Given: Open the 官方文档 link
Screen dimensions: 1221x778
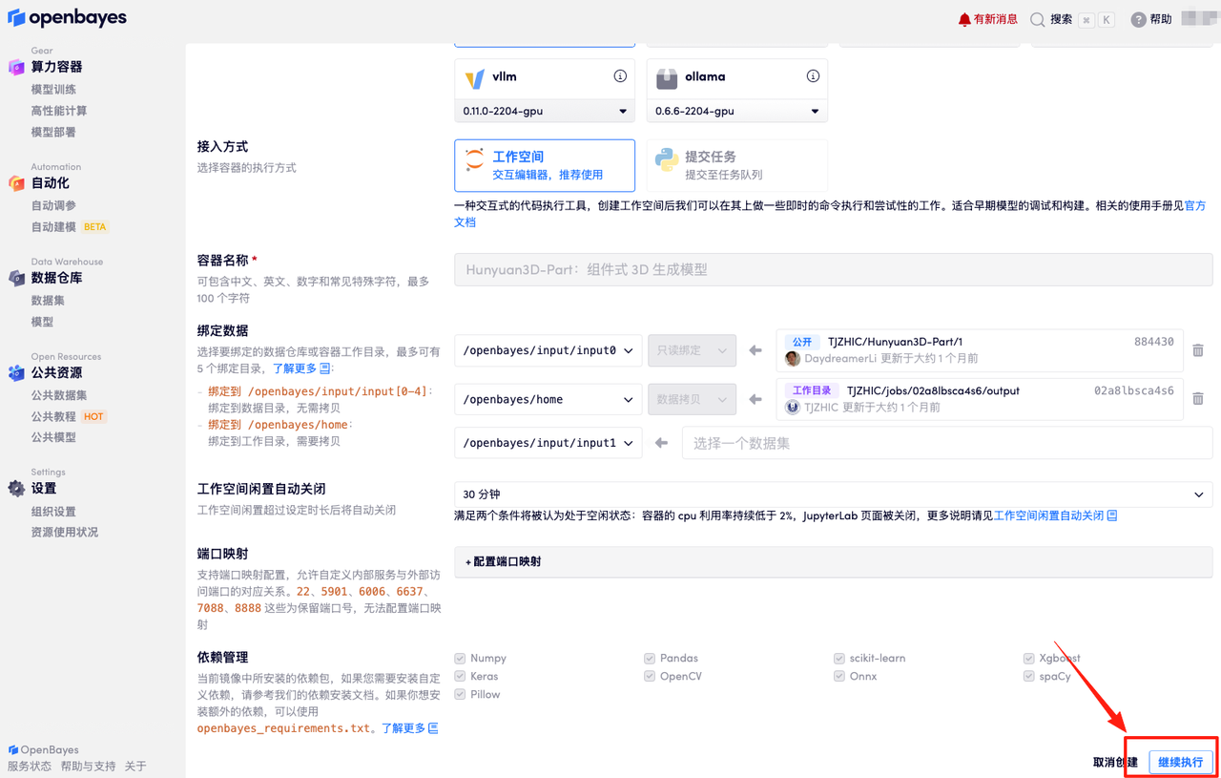Looking at the screenshot, I should coord(830,214).
